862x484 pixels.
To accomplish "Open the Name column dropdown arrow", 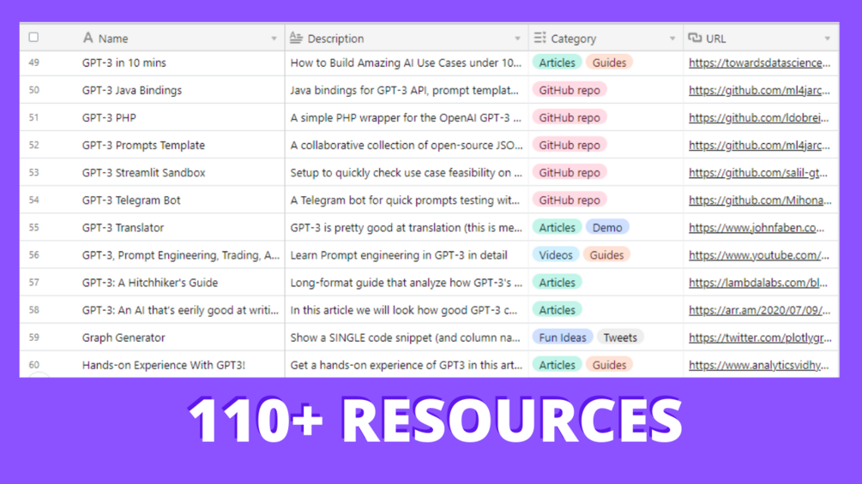I will point(274,39).
